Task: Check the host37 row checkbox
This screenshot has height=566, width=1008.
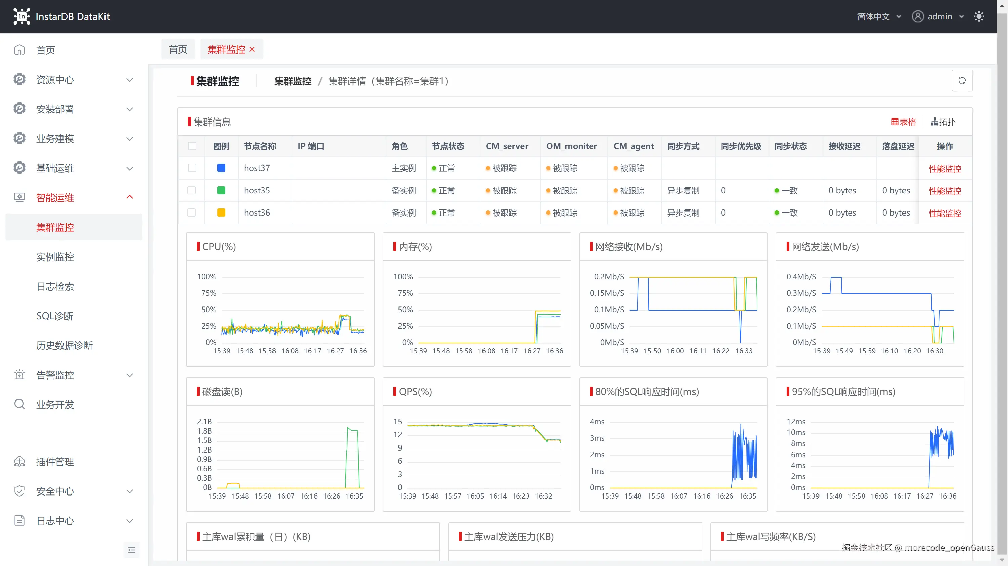Action: pos(192,168)
